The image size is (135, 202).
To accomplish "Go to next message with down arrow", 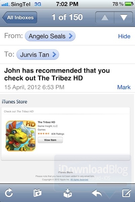I will pyautogui.click(x=124, y=18).
